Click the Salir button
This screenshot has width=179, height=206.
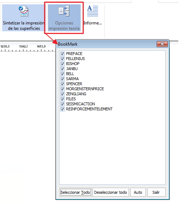click(x=156, y=192)
